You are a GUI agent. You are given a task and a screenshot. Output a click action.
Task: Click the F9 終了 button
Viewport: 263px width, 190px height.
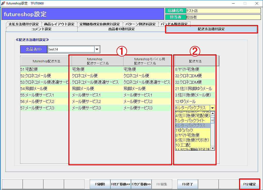tap(187, 184)
